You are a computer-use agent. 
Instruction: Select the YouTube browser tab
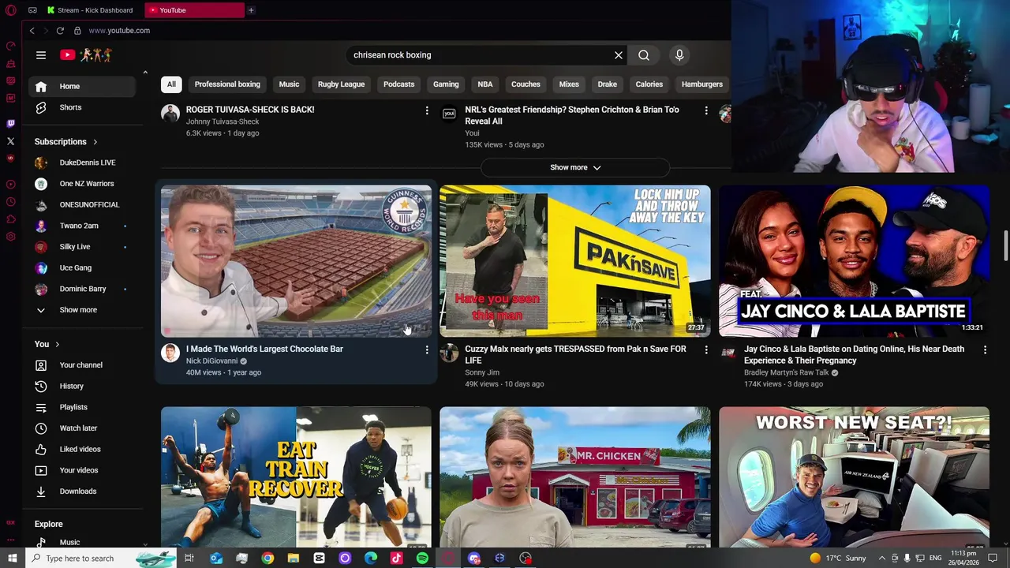point(196,10)
